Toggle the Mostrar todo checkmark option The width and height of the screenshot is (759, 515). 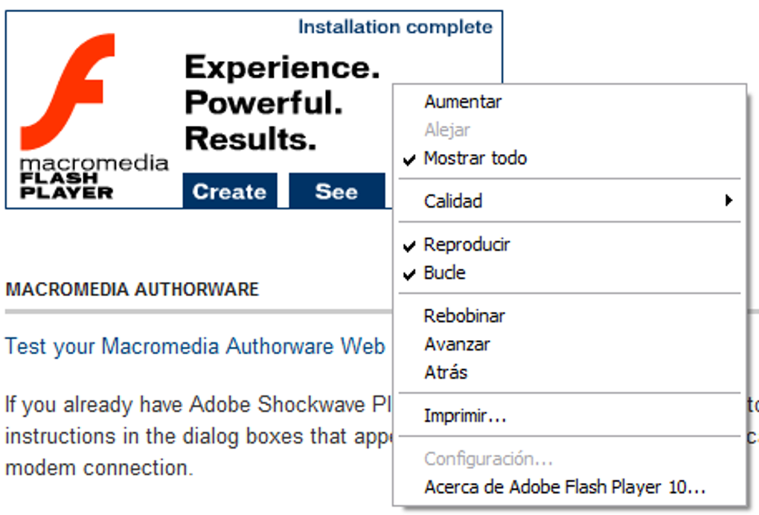pyautogui.click(x=475, y=159)
